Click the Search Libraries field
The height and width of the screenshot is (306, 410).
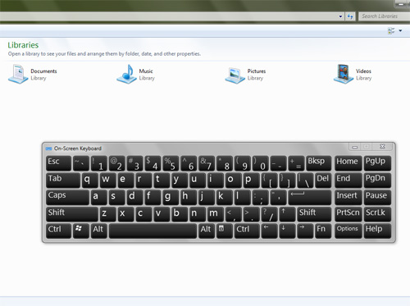point(384,16)
